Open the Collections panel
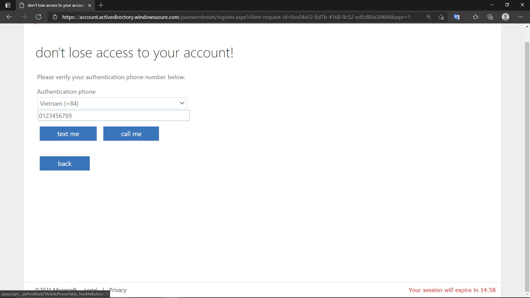This screenshot has height=298, width=530. (x=491, y=17)
